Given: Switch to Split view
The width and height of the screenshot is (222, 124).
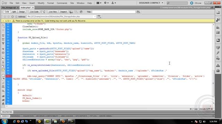Looking at the screenshot, I should (14, 12).
